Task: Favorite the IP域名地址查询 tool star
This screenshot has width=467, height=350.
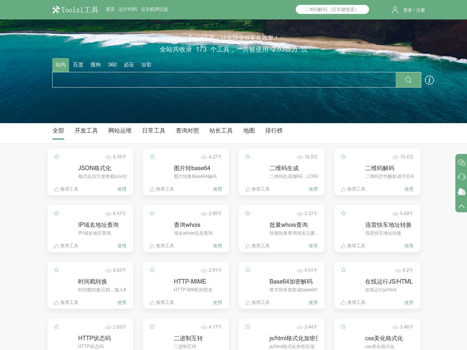Action: click(x=56, y=213)
